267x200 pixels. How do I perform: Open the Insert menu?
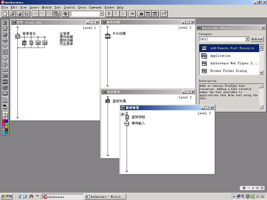point(34,7)
